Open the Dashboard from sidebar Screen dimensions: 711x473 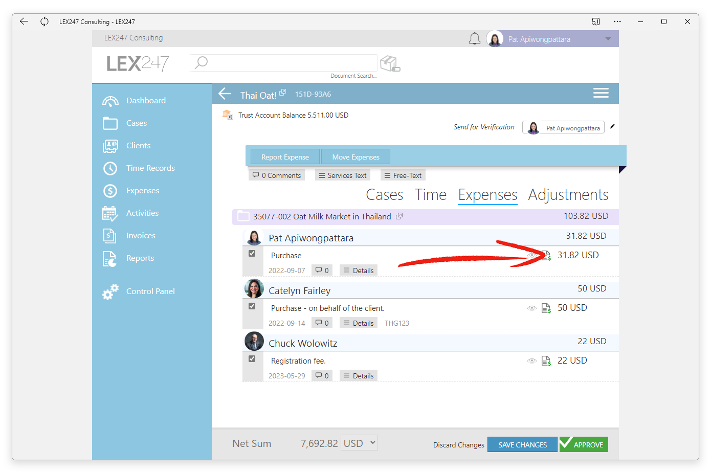click(x=134, y=101)
